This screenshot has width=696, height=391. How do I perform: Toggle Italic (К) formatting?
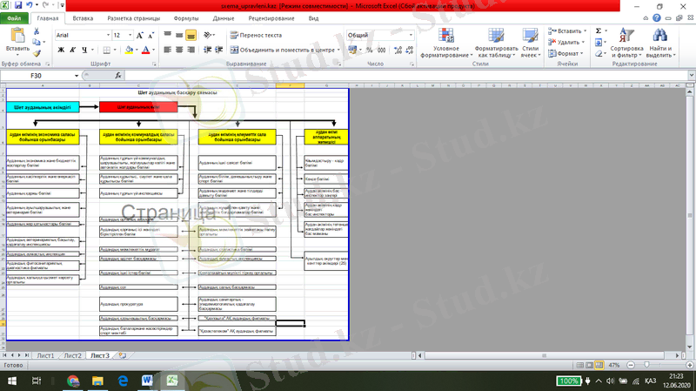click(x=73, y=50)
